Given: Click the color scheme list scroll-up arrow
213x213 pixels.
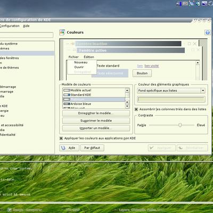Looking at the screenshot, I should [127, 91].
